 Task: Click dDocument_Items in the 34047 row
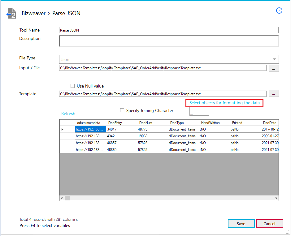point(183,129)
